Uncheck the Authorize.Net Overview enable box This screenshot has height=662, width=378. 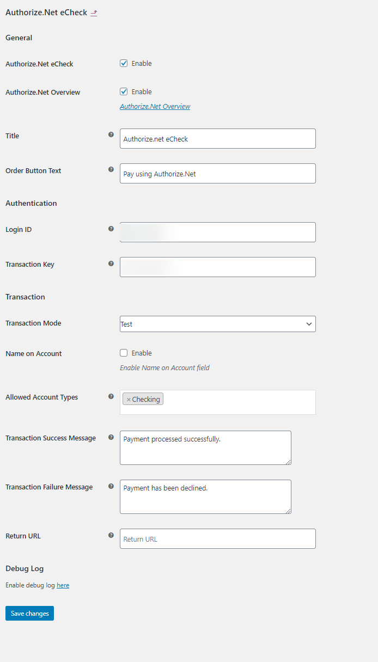pyautogui.click(x=124, y=91)
